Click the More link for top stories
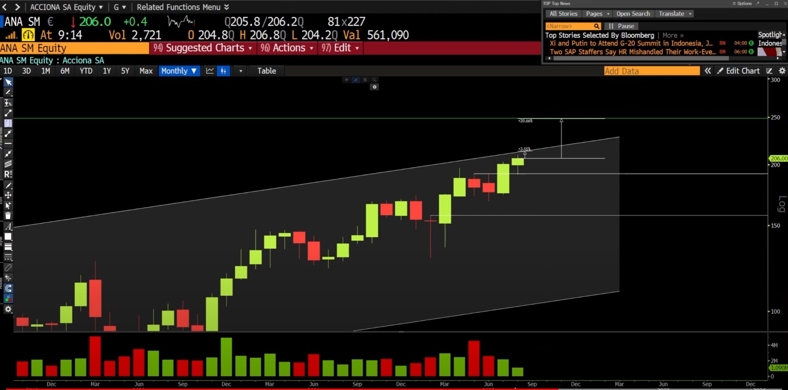 (673, 35)
